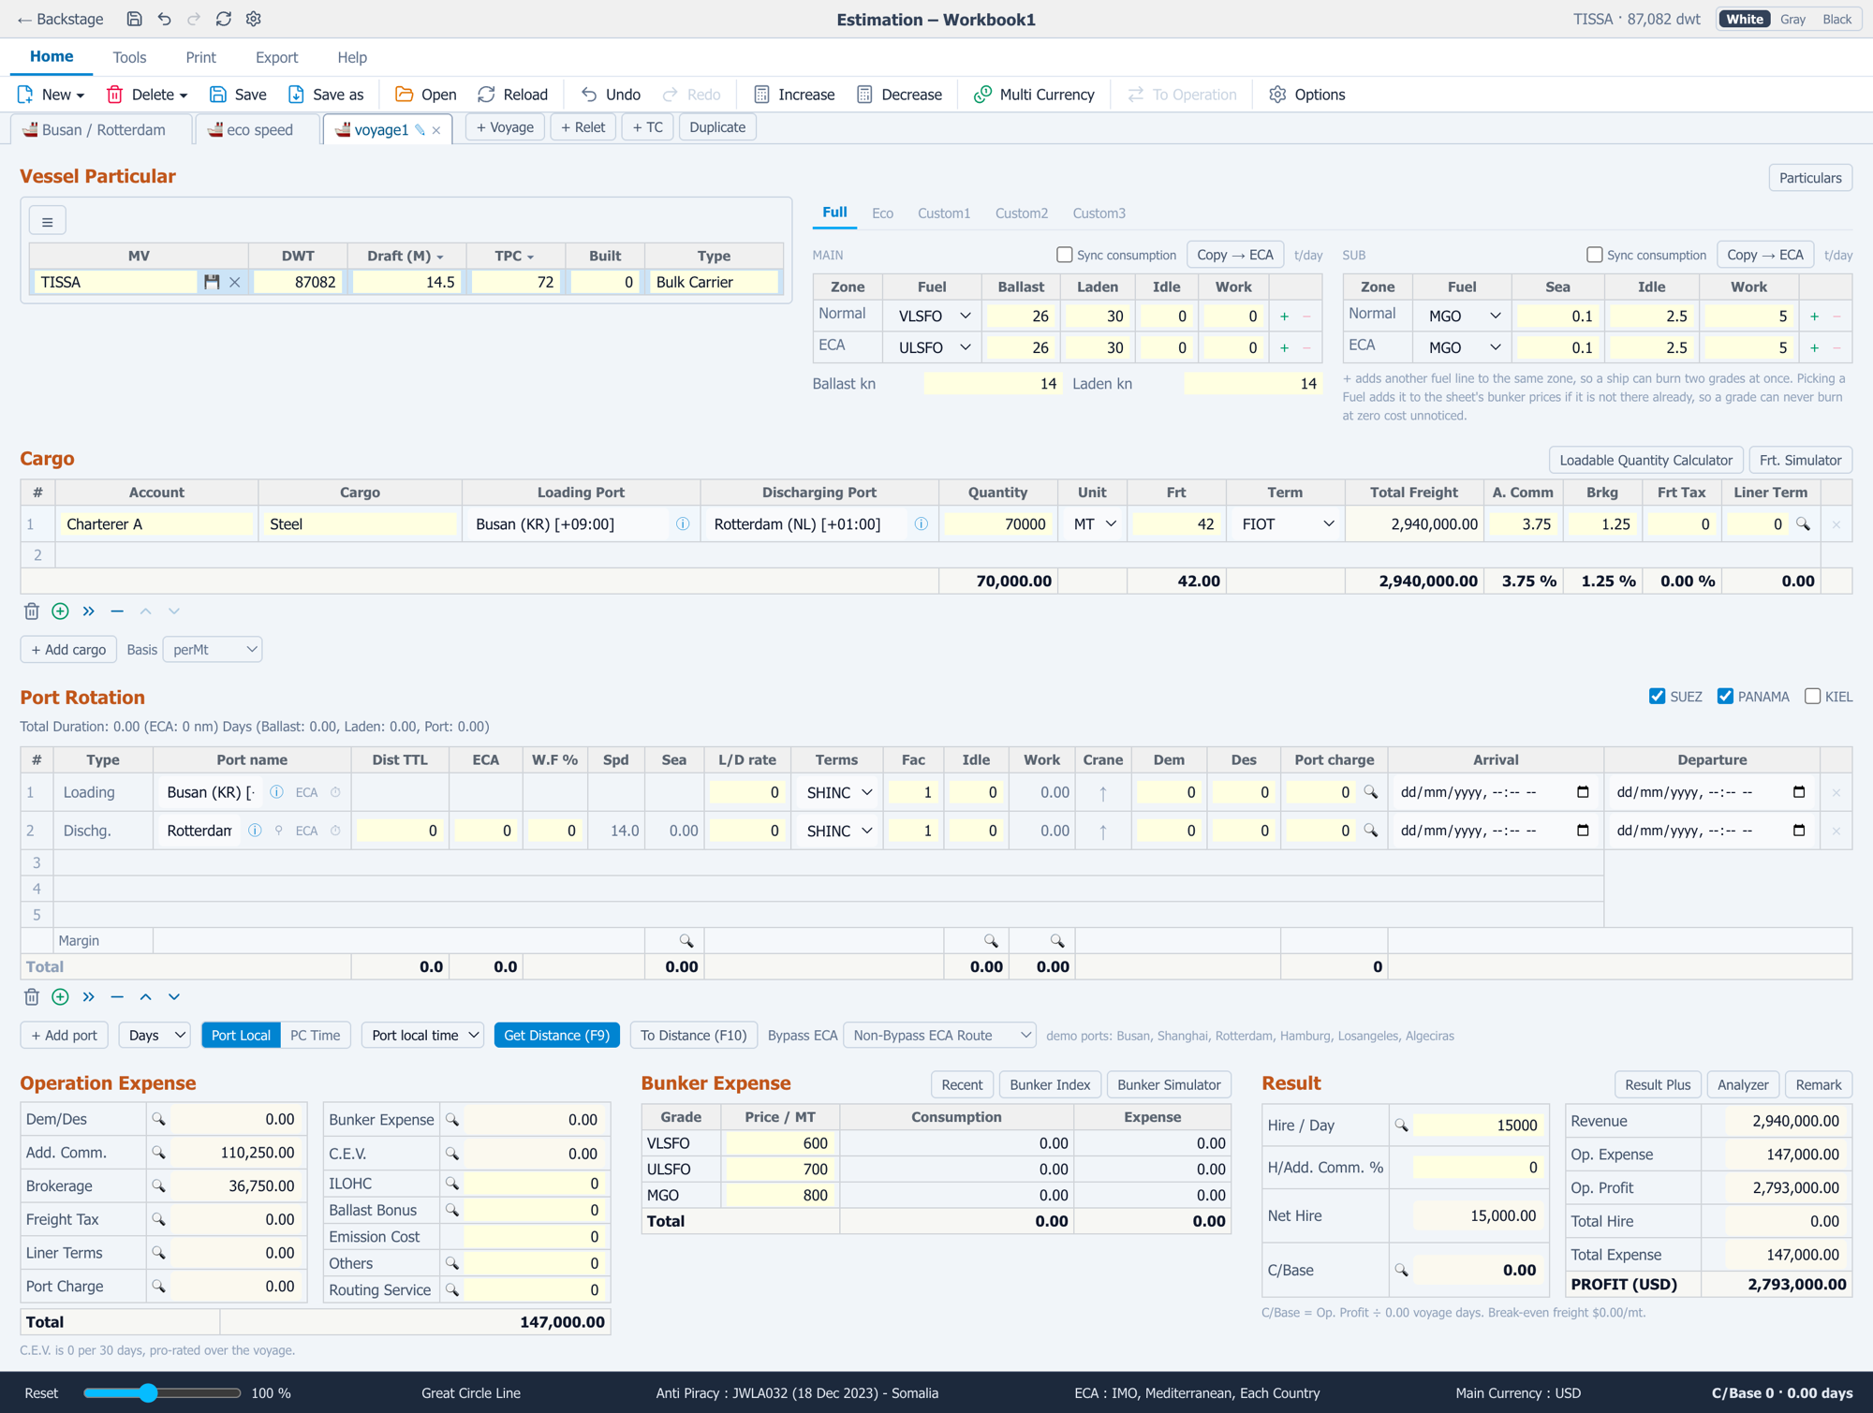The image size is (1873, 1413).
Task: Select the Eco consumption tab
Action: coord(882,213)
